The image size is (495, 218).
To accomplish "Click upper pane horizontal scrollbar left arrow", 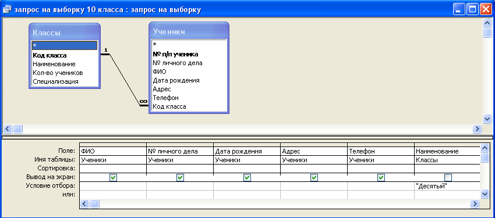I will point(8,128).
